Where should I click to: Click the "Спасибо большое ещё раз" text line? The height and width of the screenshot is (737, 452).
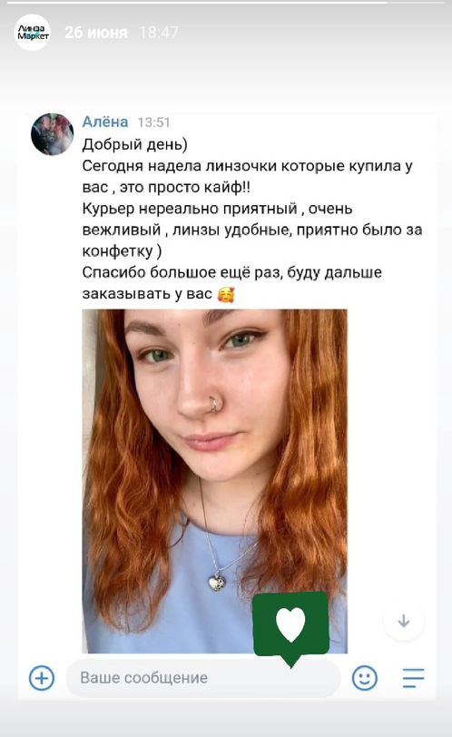point(231,272)
